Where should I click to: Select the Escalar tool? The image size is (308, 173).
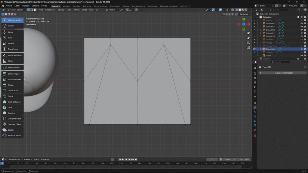[12, 43]
